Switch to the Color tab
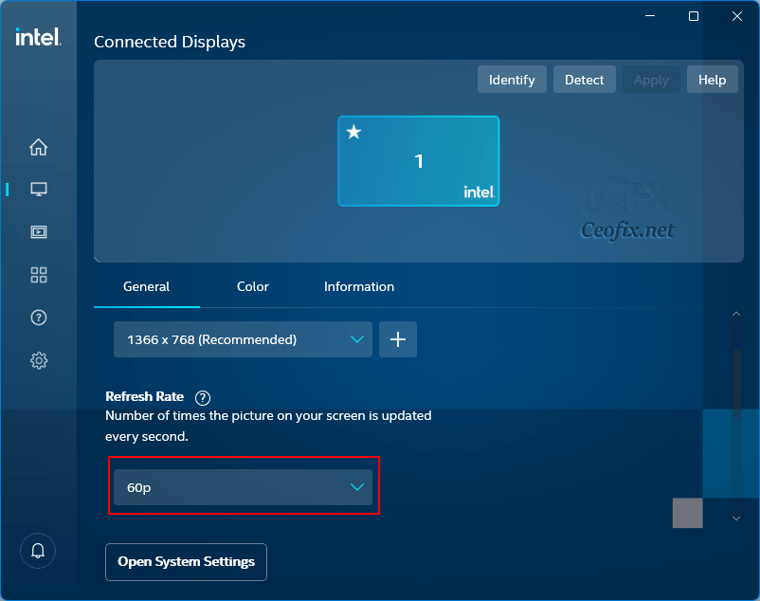This screenshot has width=760, height=601. 252,286
